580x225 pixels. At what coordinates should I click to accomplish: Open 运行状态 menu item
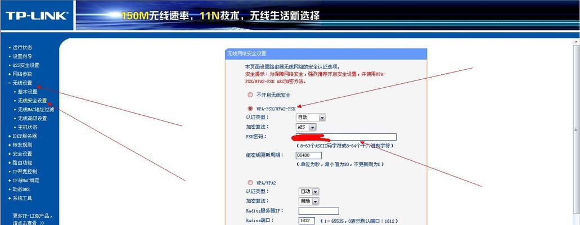pyautogui.click(x=22, y=47)
